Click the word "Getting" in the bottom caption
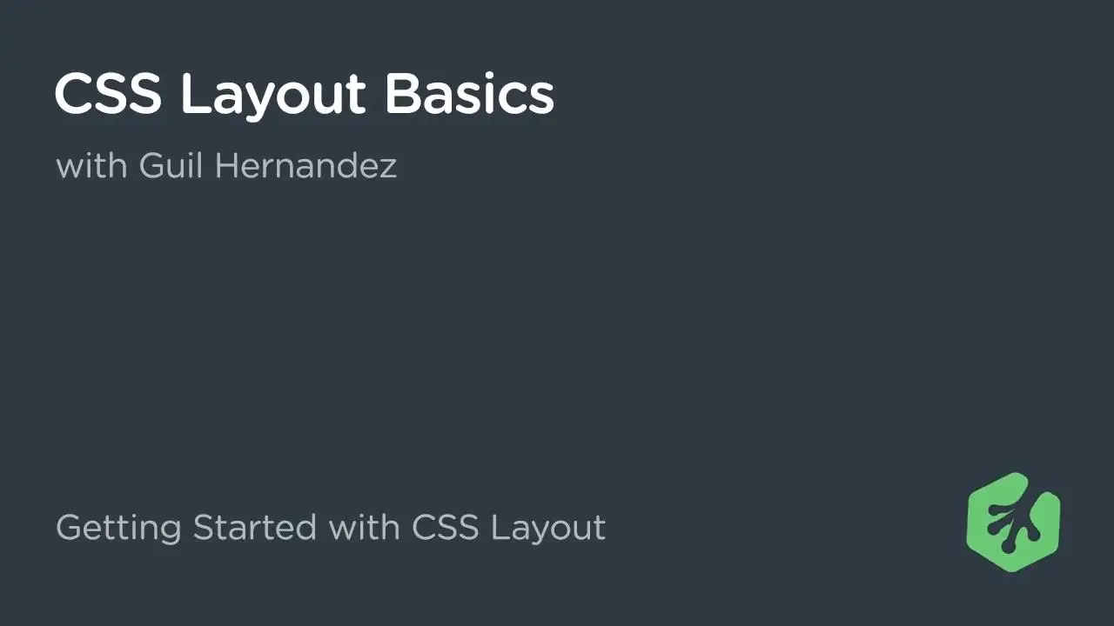Image resolution: width=1114 pixels, height=626 pixels. 118,528
